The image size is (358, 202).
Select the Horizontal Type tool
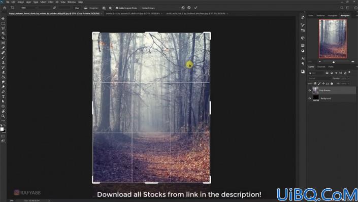pyautogui.click(x=3, y=96)
